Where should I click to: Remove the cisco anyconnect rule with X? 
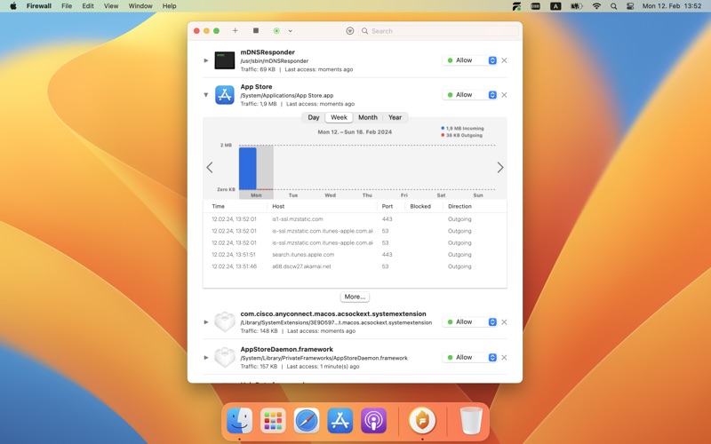(x=504, y=322)
